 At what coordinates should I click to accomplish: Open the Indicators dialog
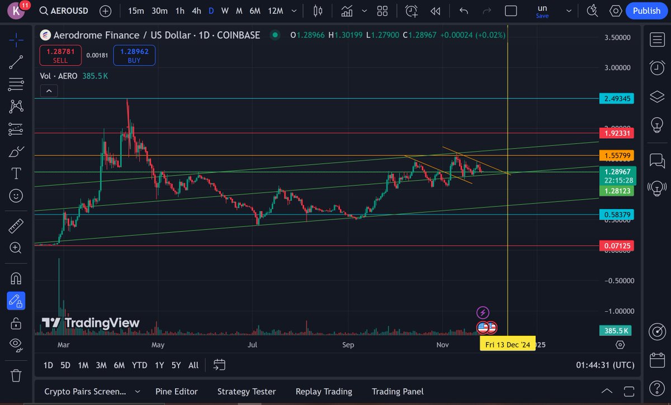coord(347,11)
